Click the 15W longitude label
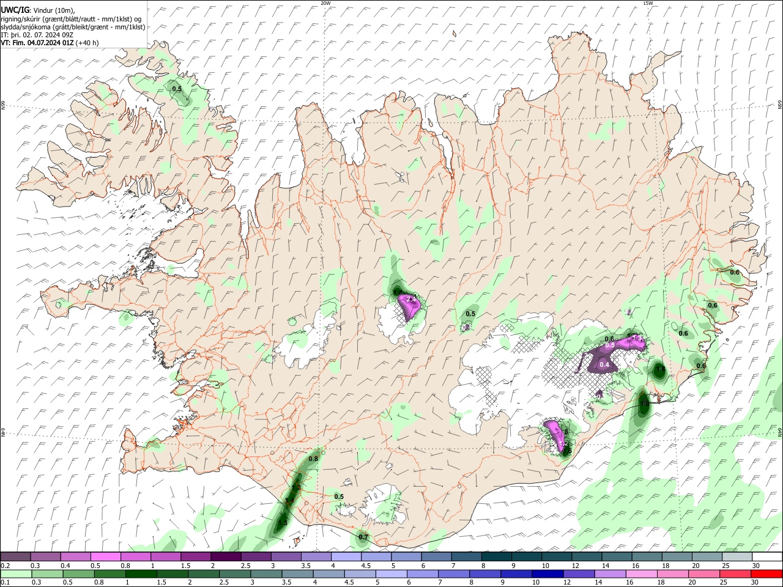Image resolution: width=783 pixels, height=587 pixels. point(648,3)
